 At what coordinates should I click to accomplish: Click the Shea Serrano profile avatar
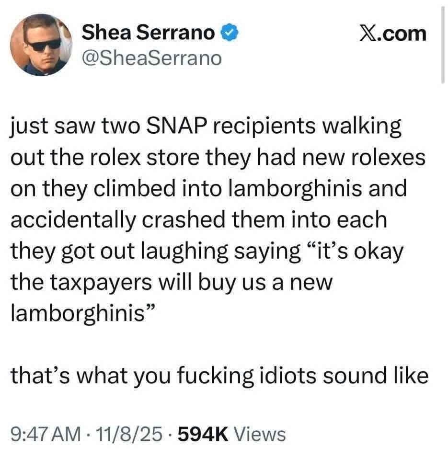46,46
